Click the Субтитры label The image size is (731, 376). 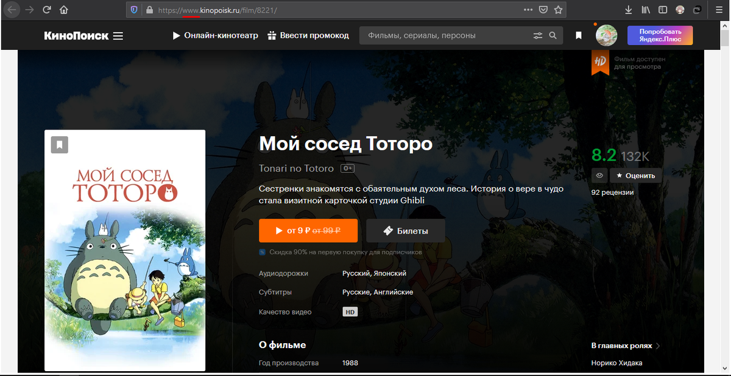point(275,292)
